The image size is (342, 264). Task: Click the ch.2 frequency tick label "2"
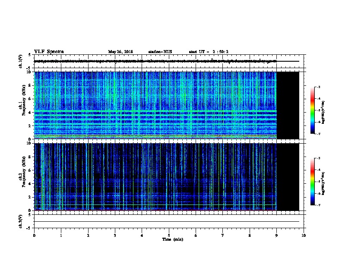[31, 197]
